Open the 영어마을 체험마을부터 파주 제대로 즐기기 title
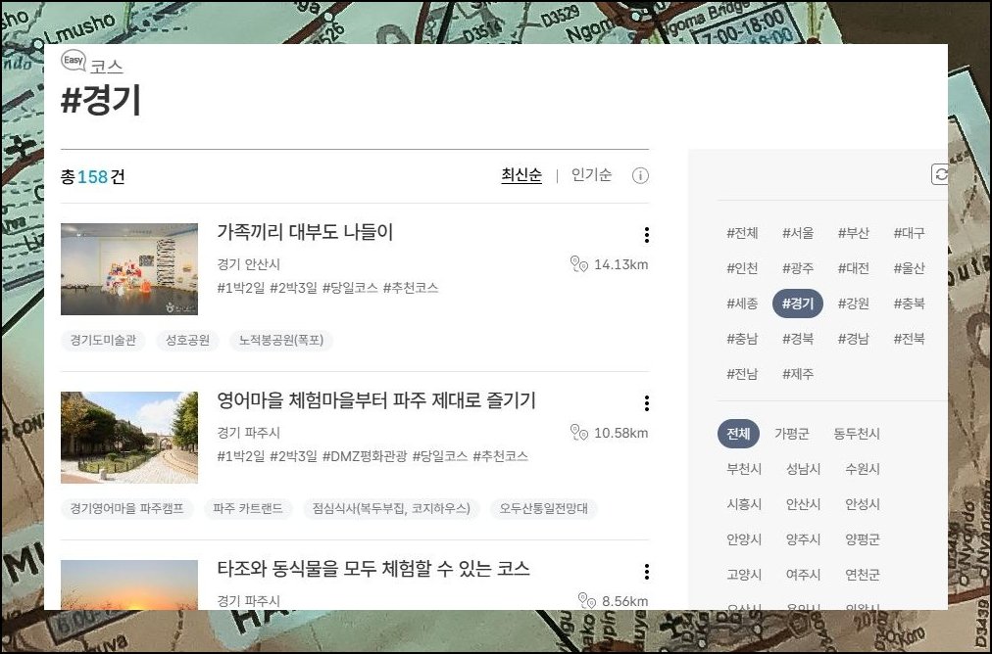The image size is (992, 654). tap(376, 400)
